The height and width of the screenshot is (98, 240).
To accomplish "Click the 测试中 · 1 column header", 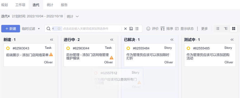I will point(192,40).
